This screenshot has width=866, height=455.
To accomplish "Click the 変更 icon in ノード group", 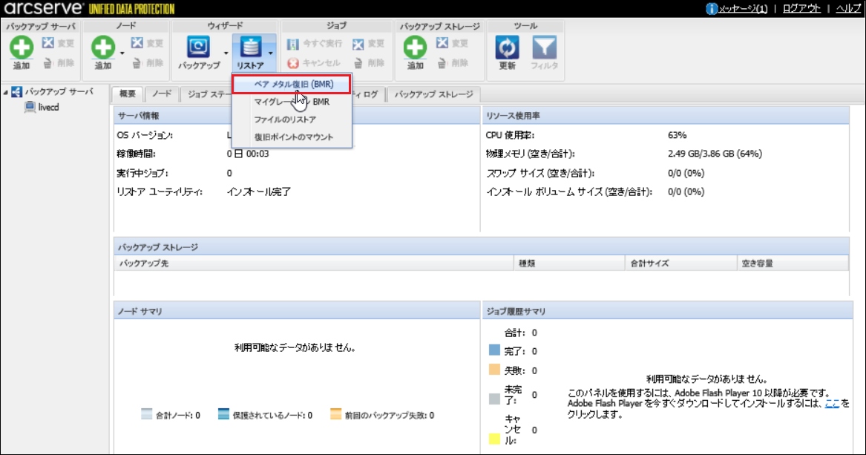I will click(137, 43).
